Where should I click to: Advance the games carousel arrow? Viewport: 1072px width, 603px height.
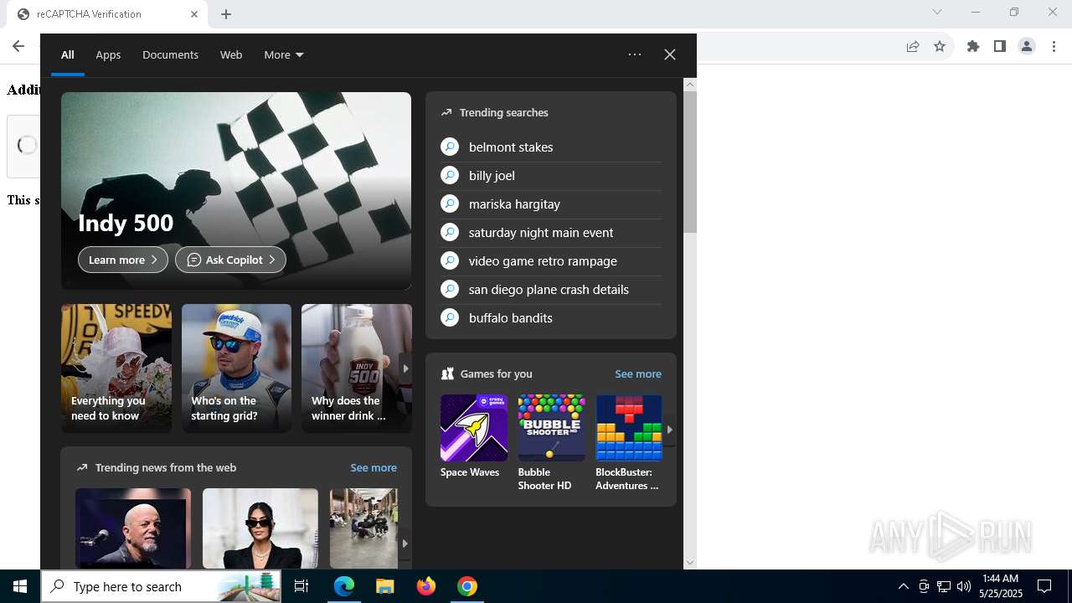point(669,430)
